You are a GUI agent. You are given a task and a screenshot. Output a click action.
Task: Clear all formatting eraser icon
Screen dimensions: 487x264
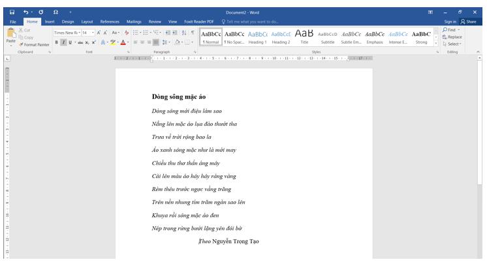click(x=127, y=33)
